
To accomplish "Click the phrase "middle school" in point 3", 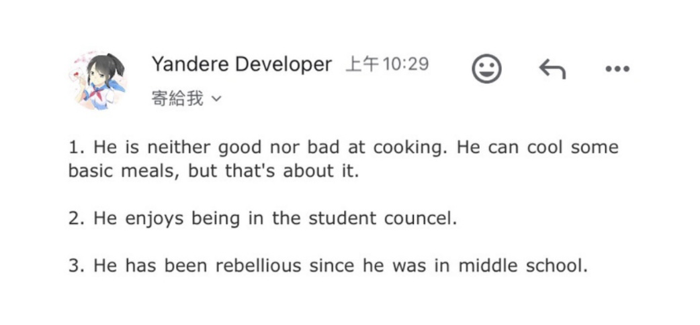I will pos(523,265).
